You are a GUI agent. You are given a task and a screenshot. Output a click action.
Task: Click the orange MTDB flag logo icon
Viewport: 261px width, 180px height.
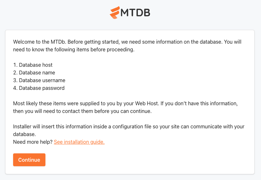[115, 13]
